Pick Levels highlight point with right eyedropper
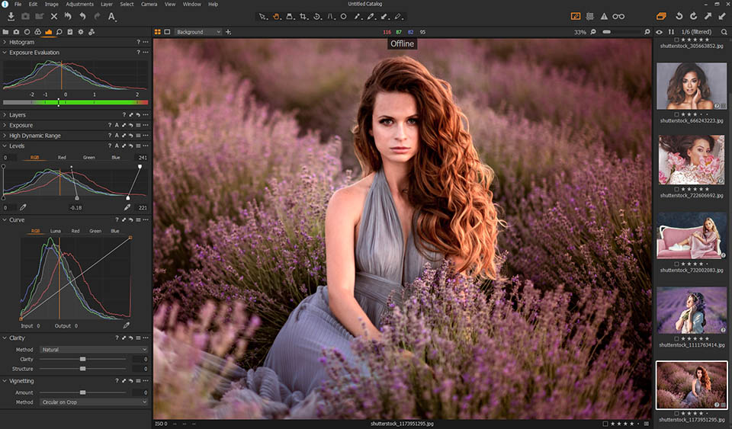732x429 pixels. (x=127, y=207)
